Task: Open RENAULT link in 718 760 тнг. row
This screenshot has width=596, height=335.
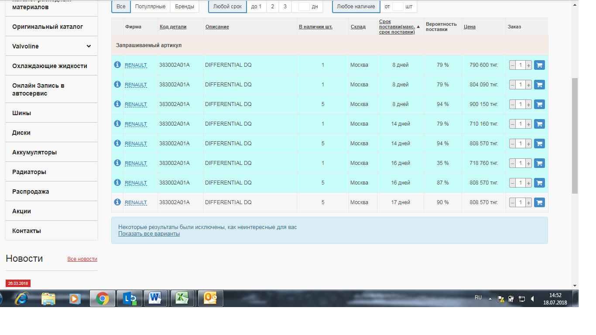Action: tap(136, 163)
